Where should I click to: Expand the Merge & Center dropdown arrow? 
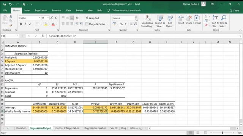107,24
